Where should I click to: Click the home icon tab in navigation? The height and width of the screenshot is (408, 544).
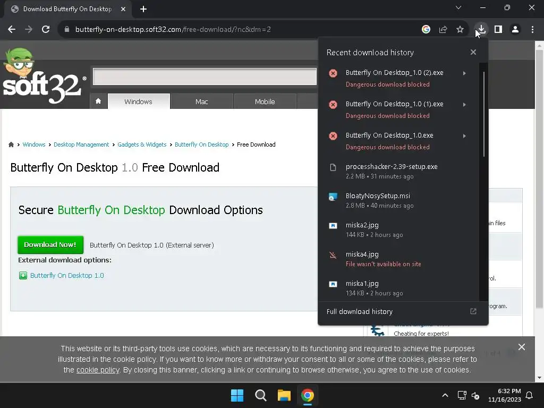[x=98, y=101]
